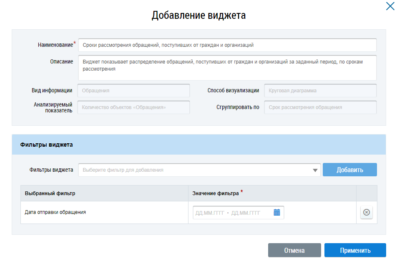Click the 'Анализируемый показатель' field
397x272 pixels.
133,107
